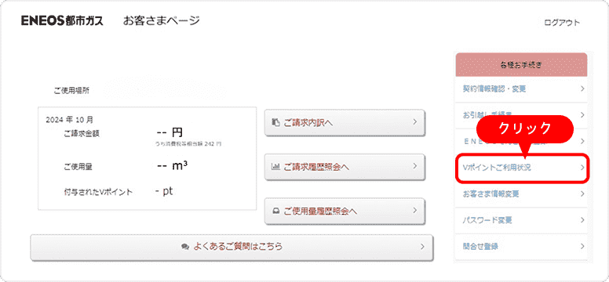609x282 pixels.
Task: Open Vポイントご利用状況 link
Action: 521,168
